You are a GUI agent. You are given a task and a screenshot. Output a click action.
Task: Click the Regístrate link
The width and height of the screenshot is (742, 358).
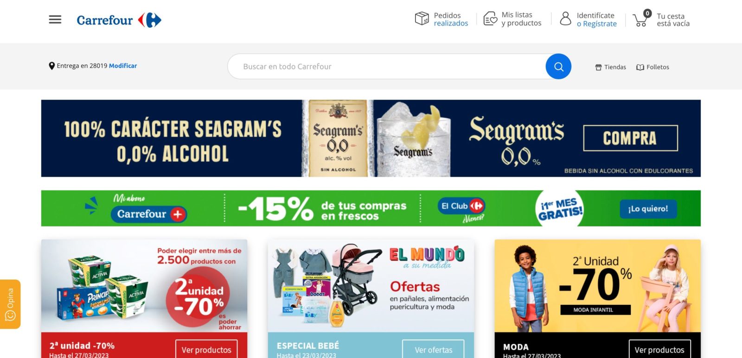tap(600, 24)
